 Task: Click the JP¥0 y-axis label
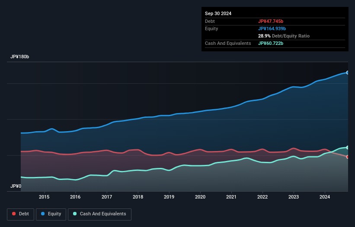pos(16,186)
